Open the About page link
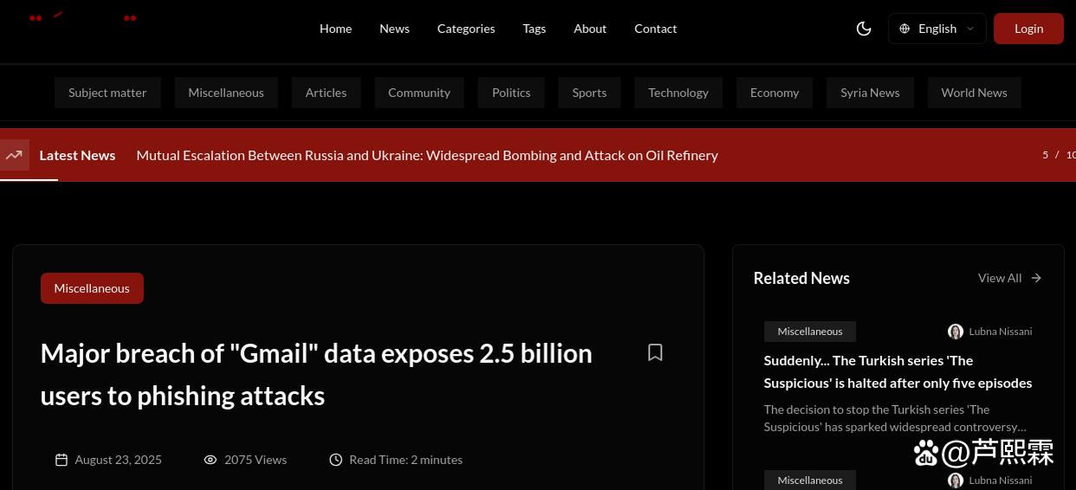Viewport: 1076px width, 490px height. (x=590, y=29)
